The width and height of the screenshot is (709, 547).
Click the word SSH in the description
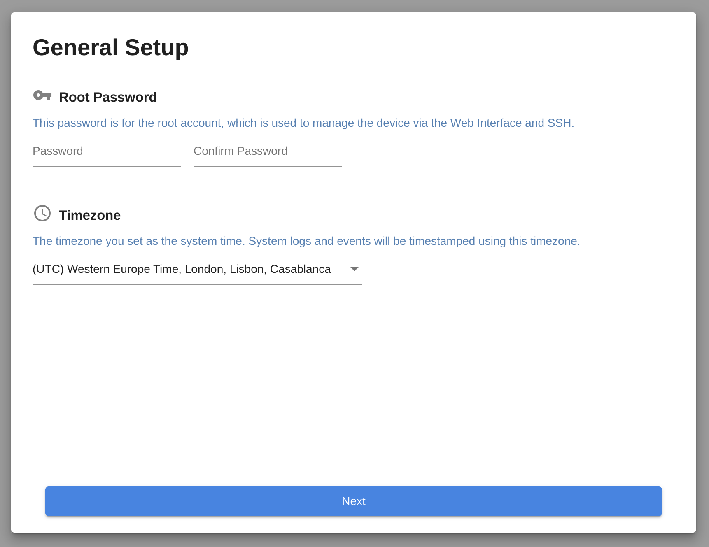(x=559, y=123)
